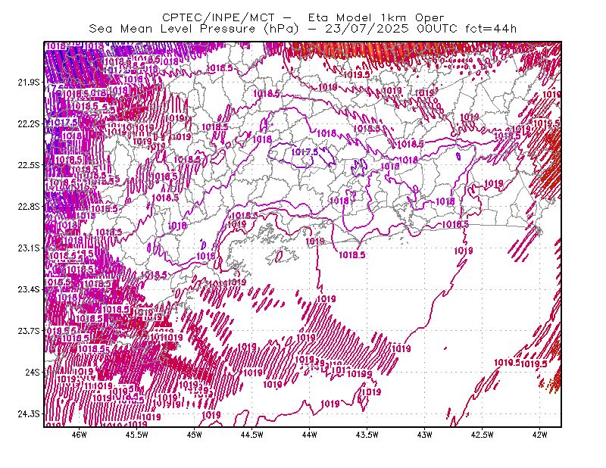606x468 pixels.
Task: Click the 1019 label near 42.7W offshore
Action: click(x=464, y=251)
